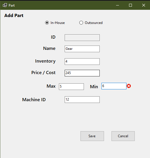Click the Max value field
150x158 pixels.
pos(71,86)
